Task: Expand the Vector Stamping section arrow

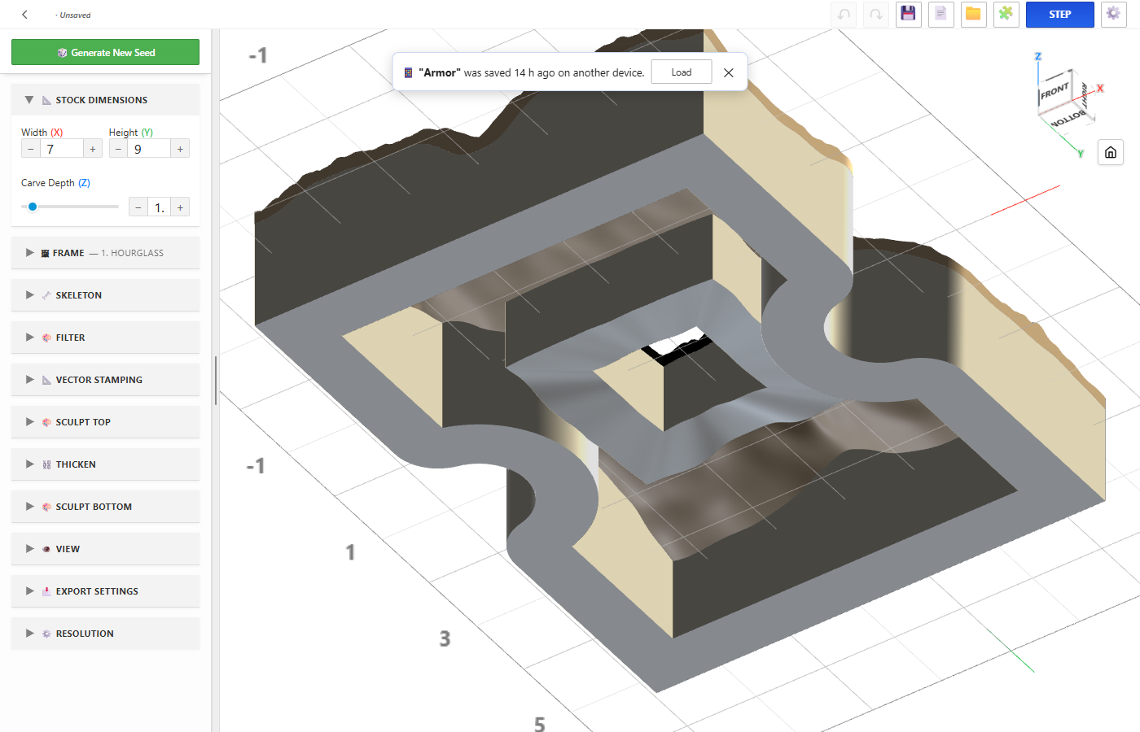Action: coord(29,380)
